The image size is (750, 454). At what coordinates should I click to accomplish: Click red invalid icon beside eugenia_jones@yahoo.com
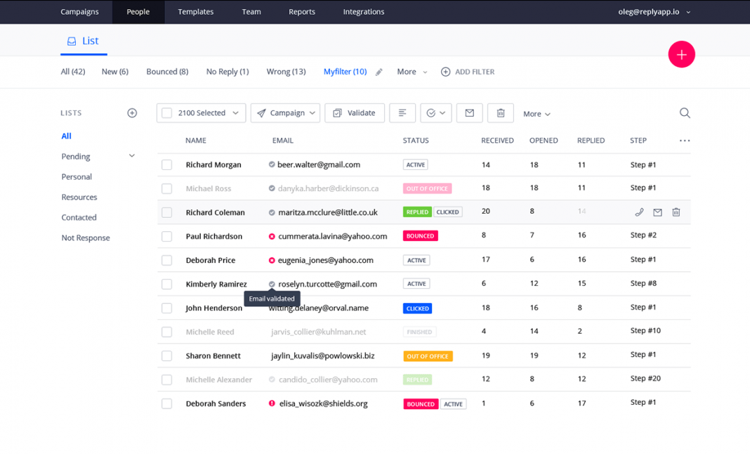pos(272,260)
